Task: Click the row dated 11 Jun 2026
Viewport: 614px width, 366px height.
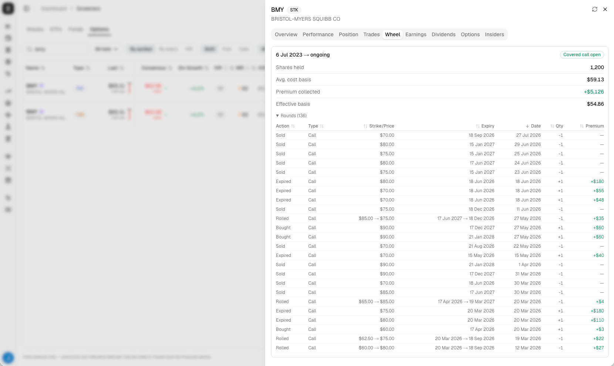Action: coord(440,209)
